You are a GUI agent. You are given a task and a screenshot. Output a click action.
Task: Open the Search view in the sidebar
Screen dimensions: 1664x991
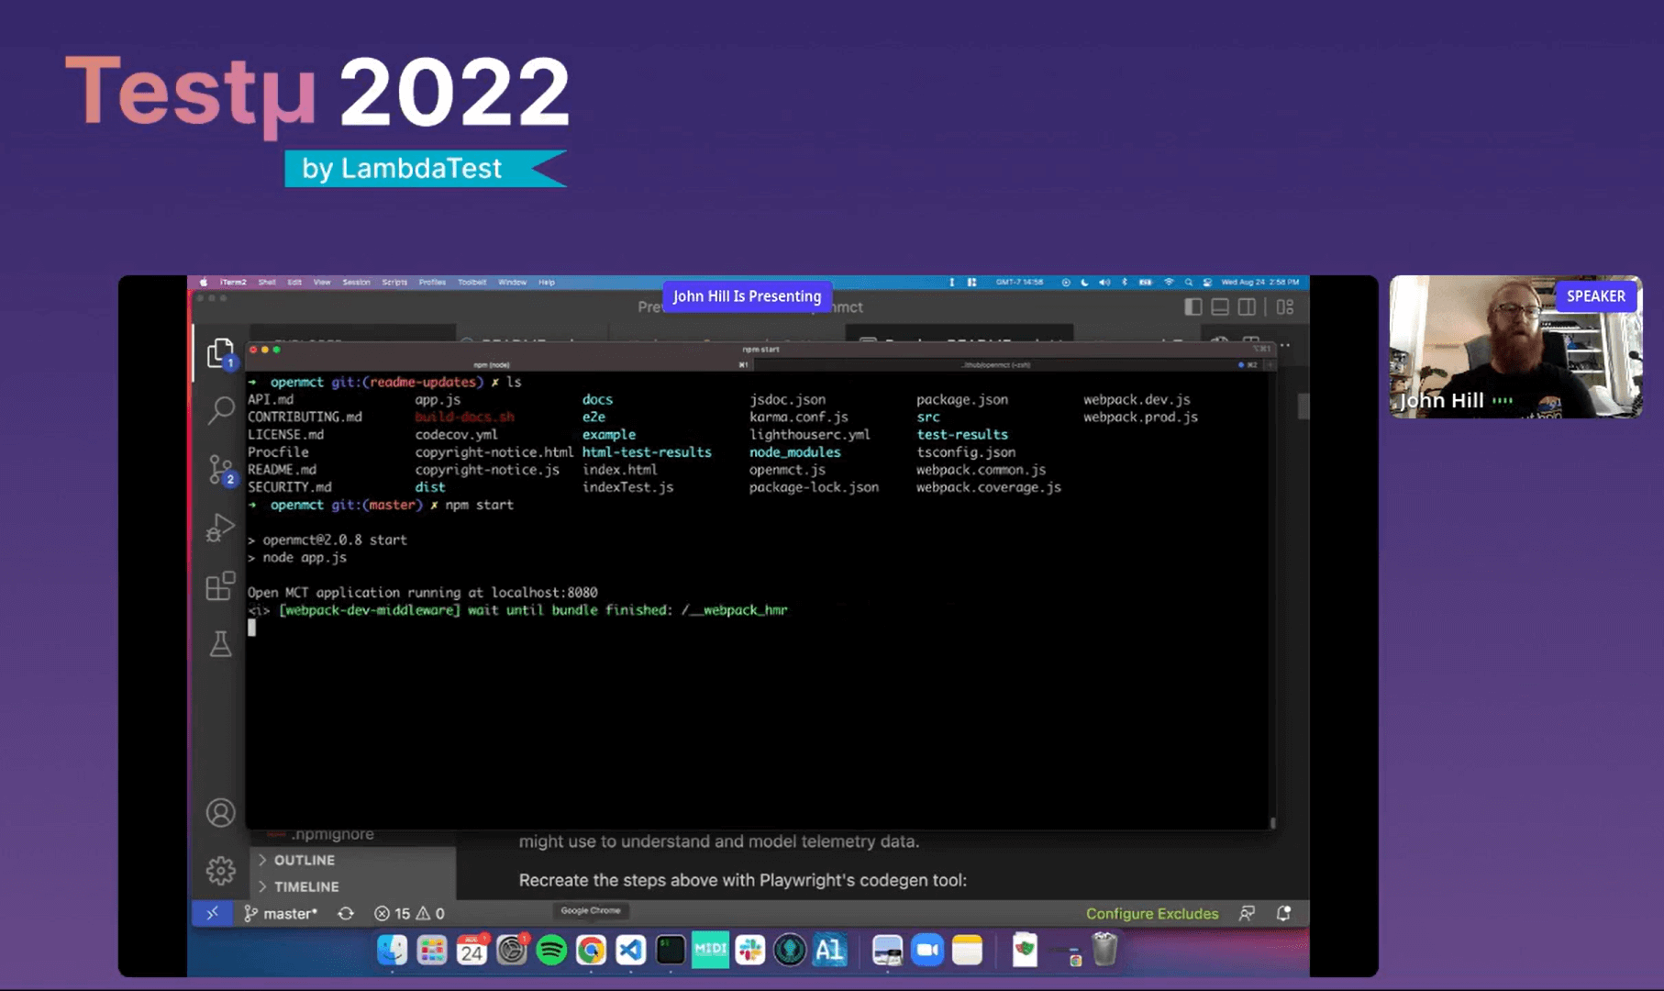[x=220, y=410]
